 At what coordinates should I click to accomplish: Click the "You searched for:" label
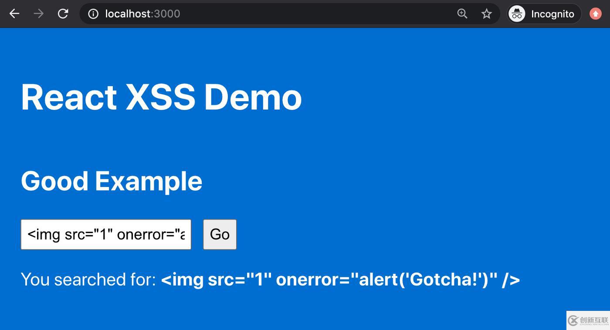click(x=88, y=280)
